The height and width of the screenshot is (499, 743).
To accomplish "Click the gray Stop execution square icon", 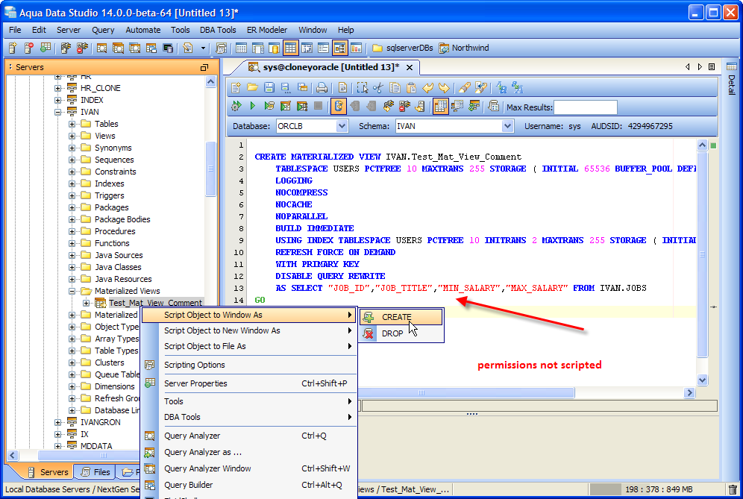I will [x=319, y=106].
